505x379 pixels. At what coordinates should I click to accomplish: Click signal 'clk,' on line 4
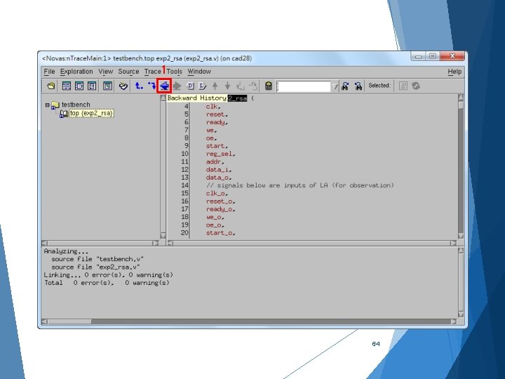213,107
